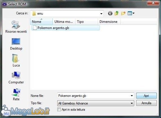The width and height of the screenshot is (161, 118).
Task: Sort files by Nome column
Action: click(x=41, y=21)
